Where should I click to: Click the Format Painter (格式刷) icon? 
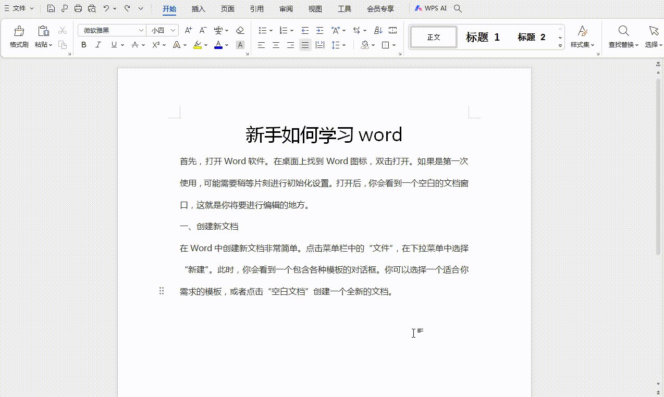click(19, 31)
